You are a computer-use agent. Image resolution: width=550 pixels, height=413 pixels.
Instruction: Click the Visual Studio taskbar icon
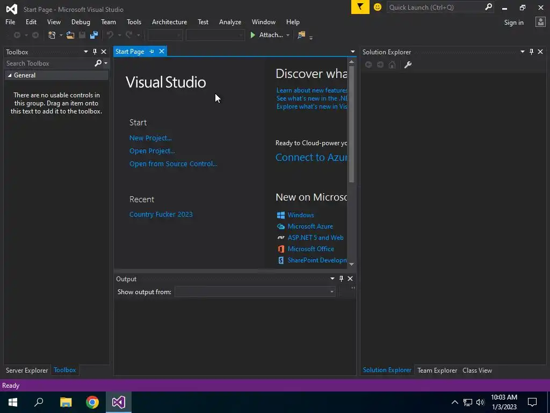point(119,402)
